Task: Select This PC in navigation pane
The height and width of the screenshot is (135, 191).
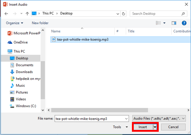Action: pyautogui.click(x=16, y=51)
